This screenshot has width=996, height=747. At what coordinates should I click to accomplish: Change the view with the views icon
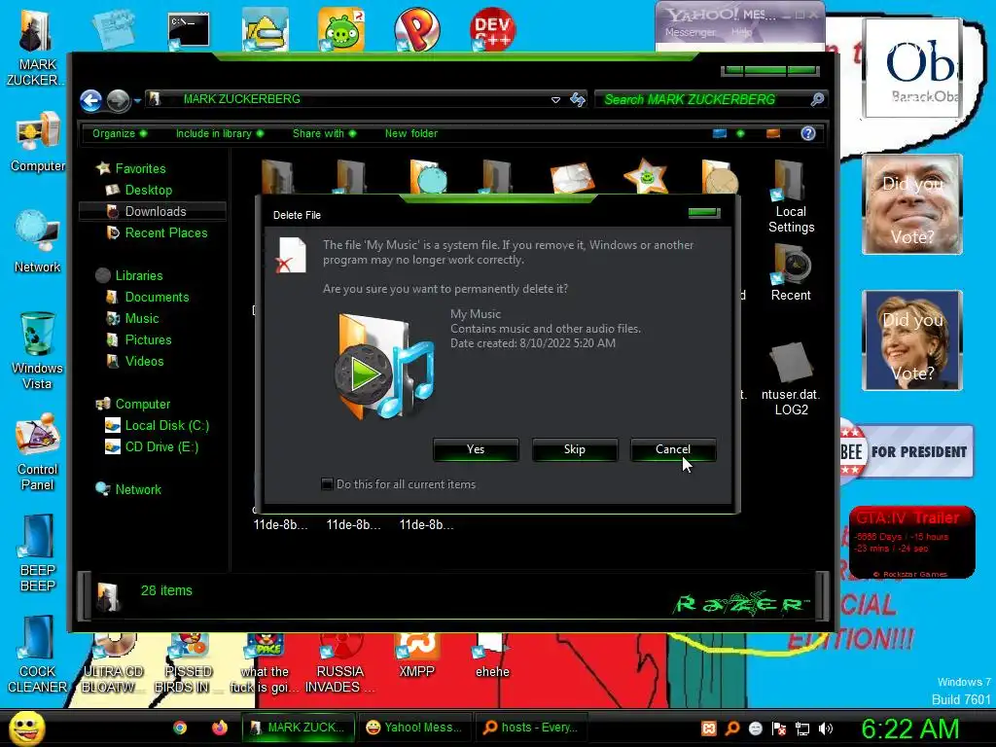tap(720, 133)
